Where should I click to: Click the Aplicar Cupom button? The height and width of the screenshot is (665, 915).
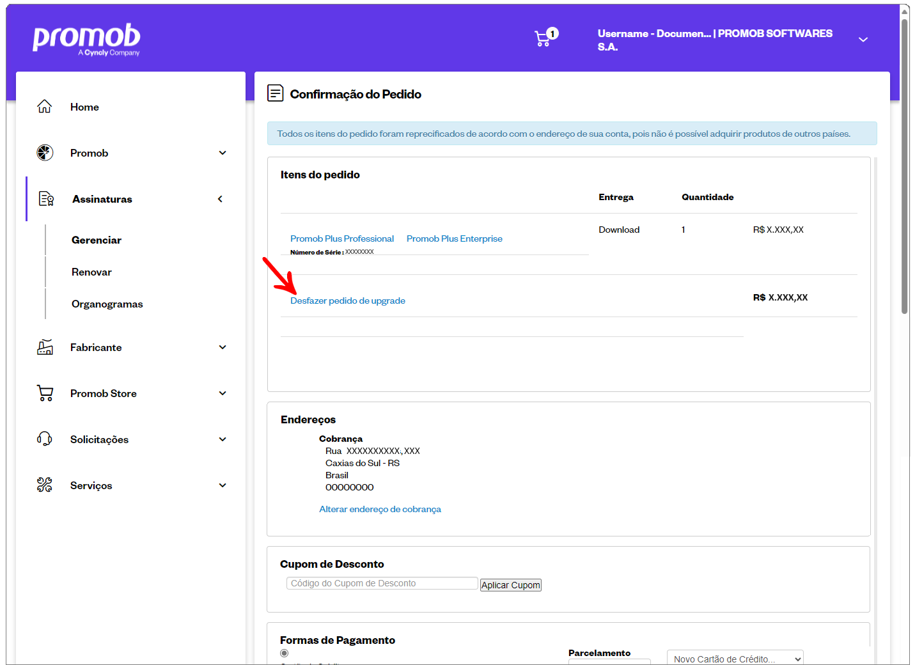(511, 584)
